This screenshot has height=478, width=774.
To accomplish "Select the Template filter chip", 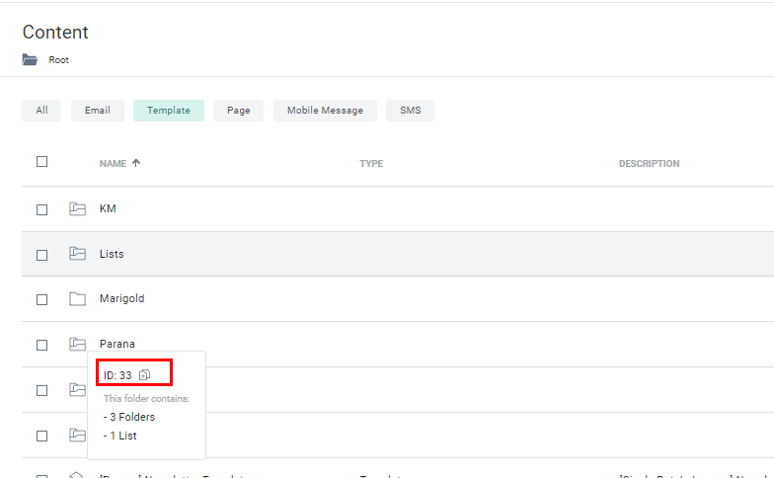I will [169, 111].
